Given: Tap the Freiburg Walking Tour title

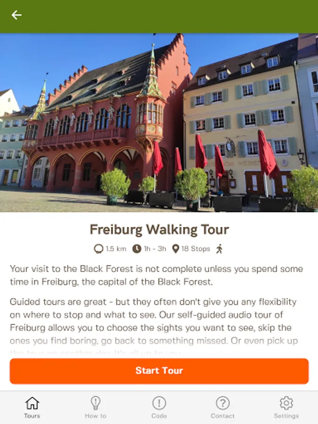Looking at the screenshot, I should [159, 229].
